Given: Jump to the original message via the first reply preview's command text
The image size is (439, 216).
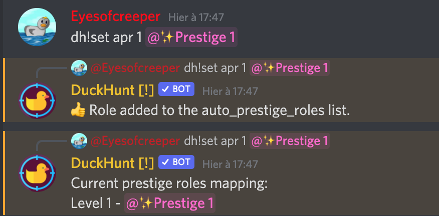Looking at the screenshot, I should pyautogui.click(x=215, y=67).
